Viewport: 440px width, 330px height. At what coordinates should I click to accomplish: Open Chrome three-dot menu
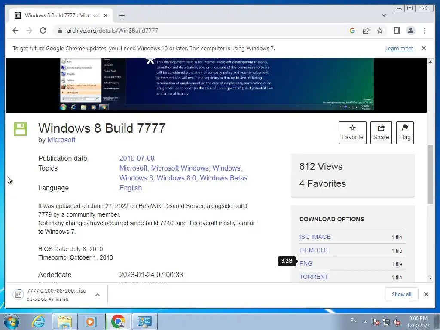(425, 31)
